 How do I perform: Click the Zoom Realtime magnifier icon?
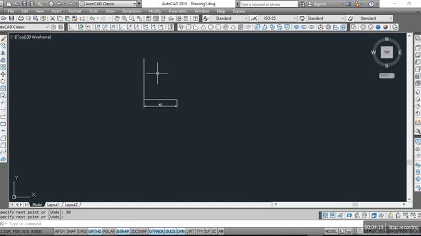[x=124, y=18]
